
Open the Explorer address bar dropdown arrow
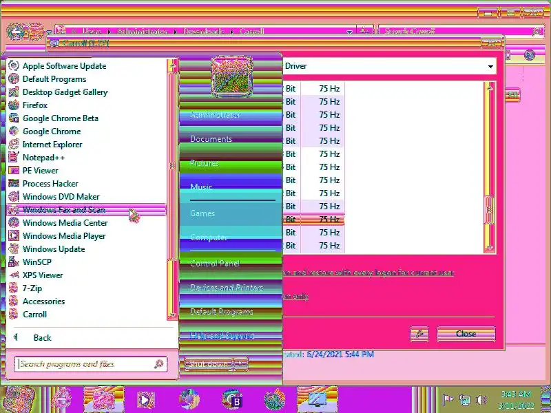(x=349, y=32)
